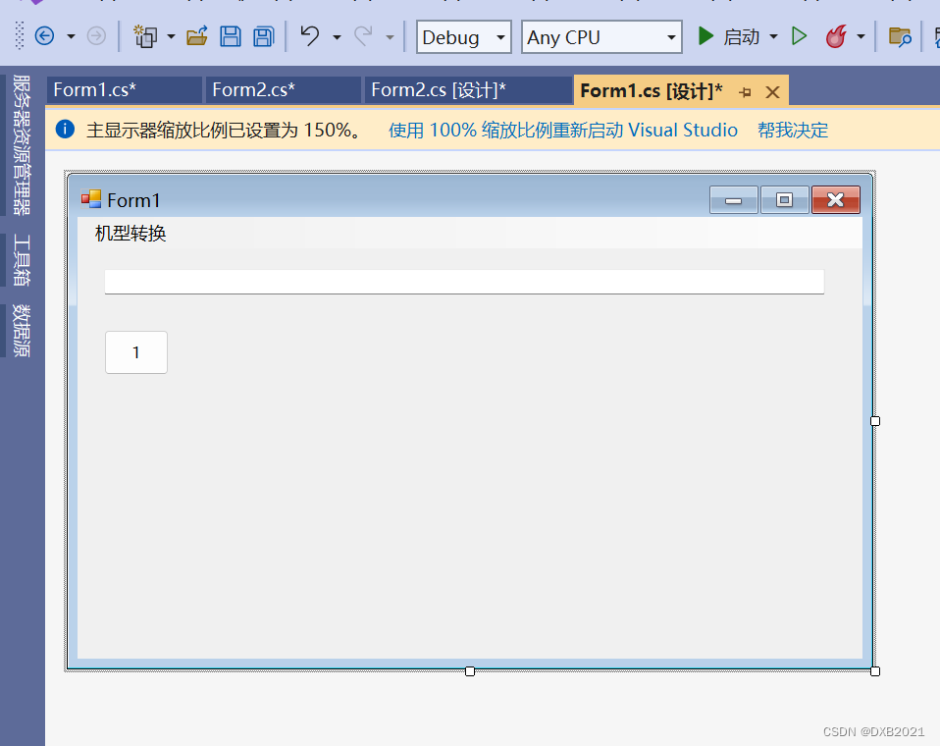Viewport: 940px width, 746px height.
Task: Click Start Without Debugging outline play icon
Action: (799, 36)
